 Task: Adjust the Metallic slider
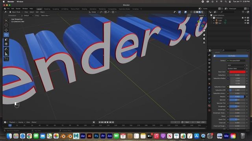pyautogui.click(x=237, y=97)
